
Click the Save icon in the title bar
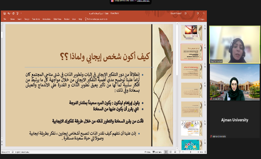coord(4,13)
